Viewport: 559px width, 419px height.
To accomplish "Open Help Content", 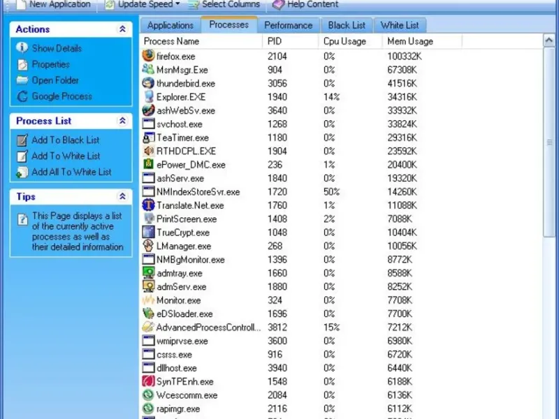I will (305, 4).
